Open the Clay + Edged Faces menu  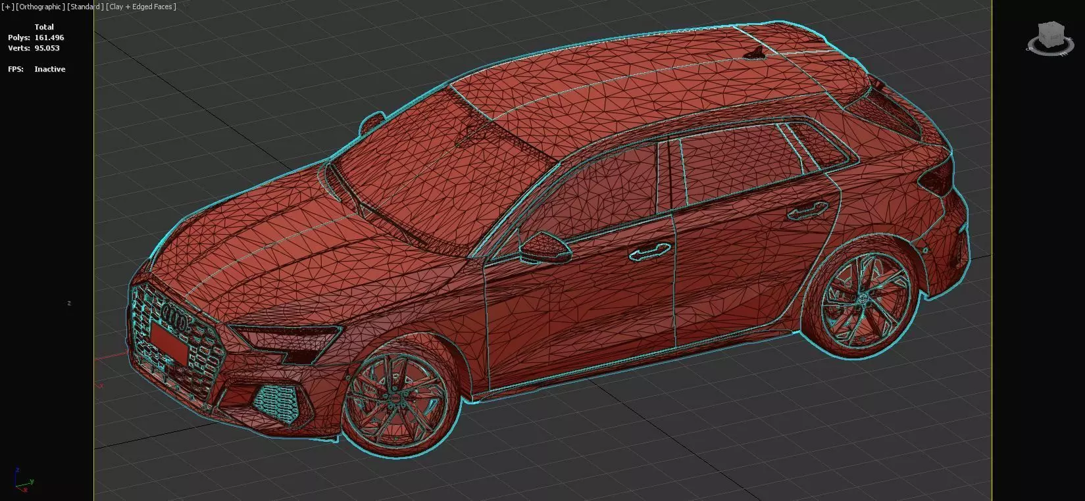coord(141,7)
